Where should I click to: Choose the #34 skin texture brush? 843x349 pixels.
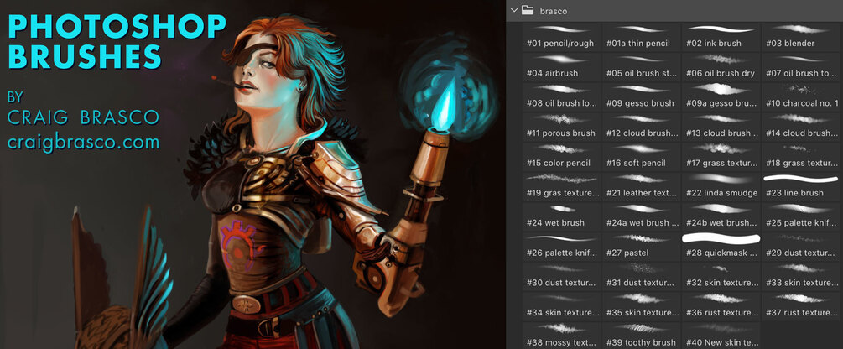pyautogui.click(x=562, y=306)
